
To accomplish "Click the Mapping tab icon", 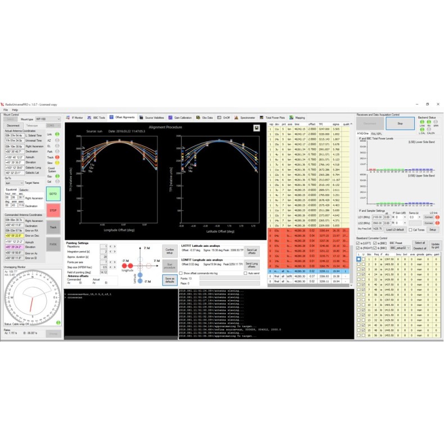I will (291, 117).
